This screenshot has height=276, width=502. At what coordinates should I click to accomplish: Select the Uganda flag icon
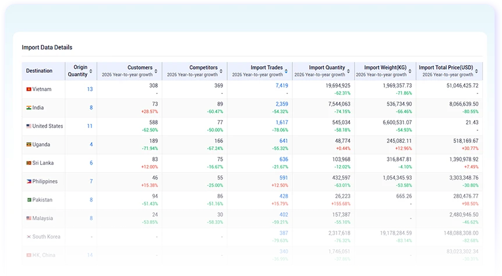click(x=29, y=144)
